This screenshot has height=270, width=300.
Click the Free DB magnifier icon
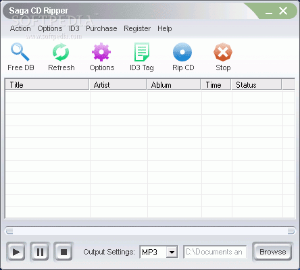(20, 52)
